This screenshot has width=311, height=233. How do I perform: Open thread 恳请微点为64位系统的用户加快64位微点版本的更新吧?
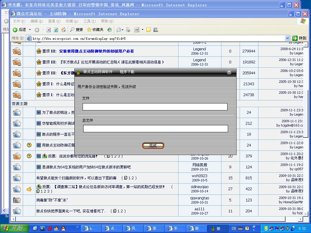(86, 167)
